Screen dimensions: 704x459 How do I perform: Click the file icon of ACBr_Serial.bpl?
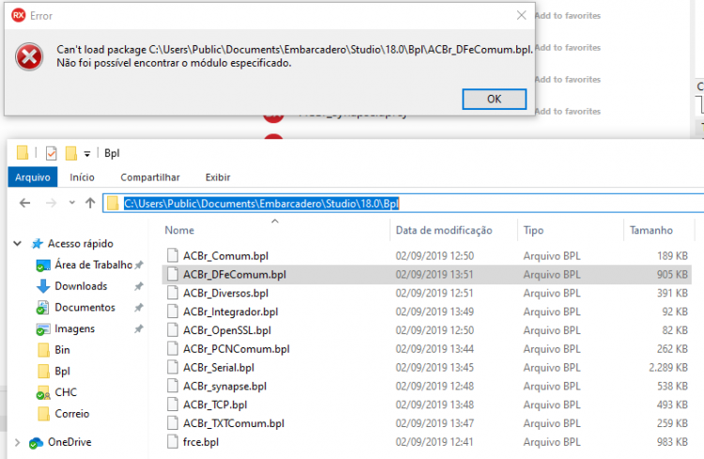(173, 367)
